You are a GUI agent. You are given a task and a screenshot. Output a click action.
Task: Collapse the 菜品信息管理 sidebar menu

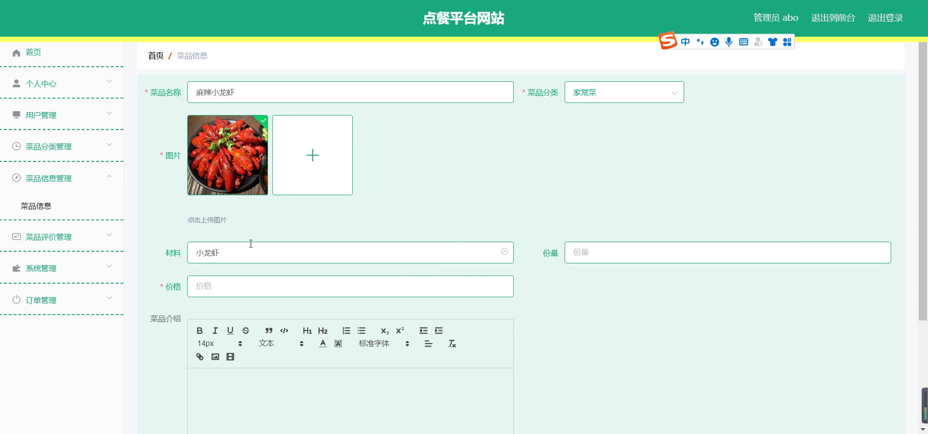pos(62,178)
